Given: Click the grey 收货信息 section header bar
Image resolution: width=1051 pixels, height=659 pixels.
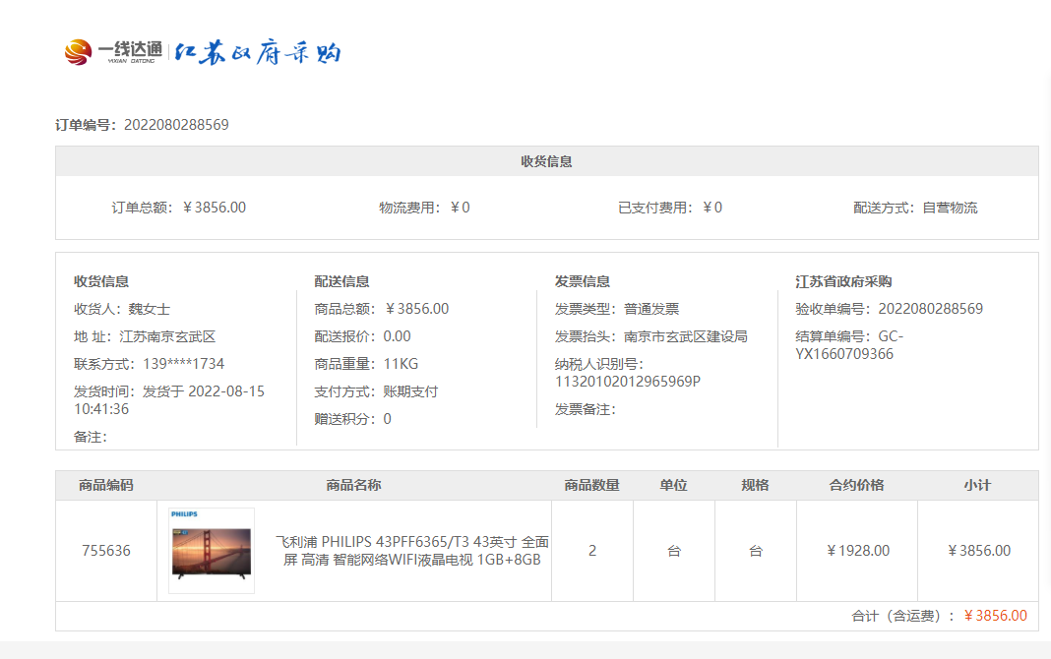Looking at the screenshot, I should pos(546,161).
